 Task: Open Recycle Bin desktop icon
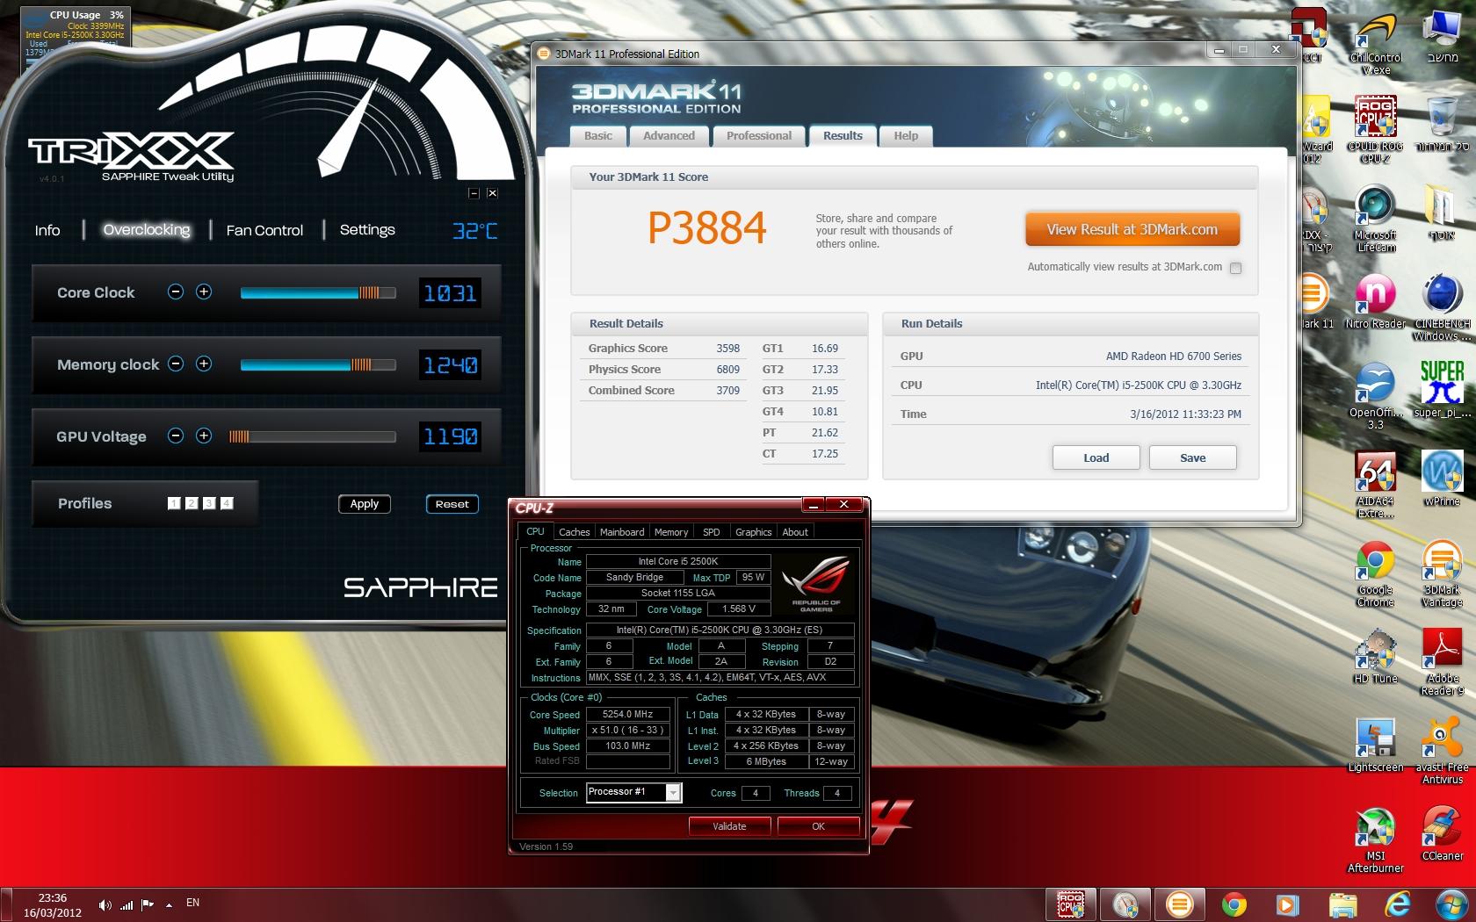pyautogui.click(x=1443, y=123)
